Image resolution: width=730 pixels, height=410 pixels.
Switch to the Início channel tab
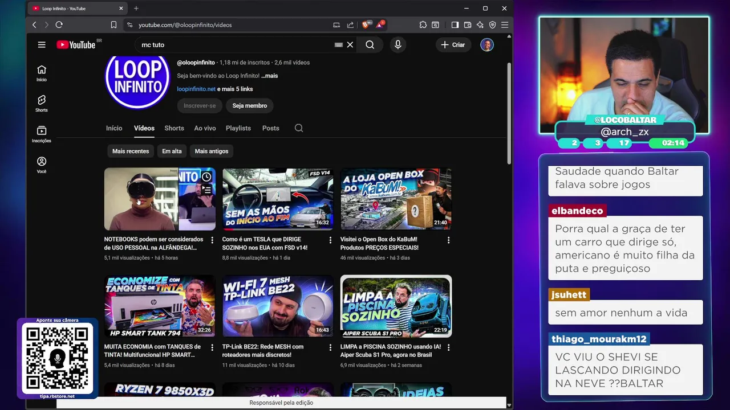(x=114, y=128)
